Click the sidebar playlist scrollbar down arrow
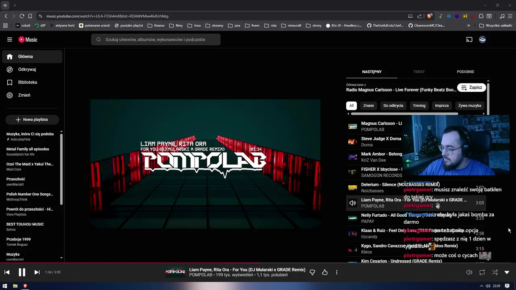This screenshot has width=516, height=290. click(61, 258)
